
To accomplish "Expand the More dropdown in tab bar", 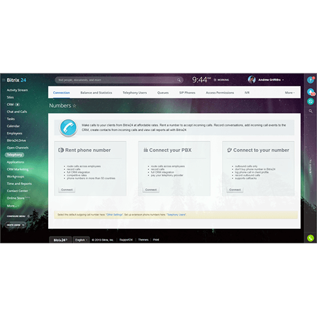I will click(x=290, y=93).
